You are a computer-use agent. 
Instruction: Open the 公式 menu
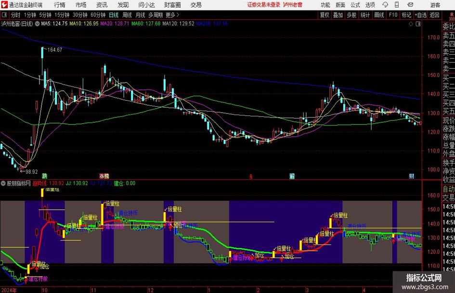tap(355, 5)
